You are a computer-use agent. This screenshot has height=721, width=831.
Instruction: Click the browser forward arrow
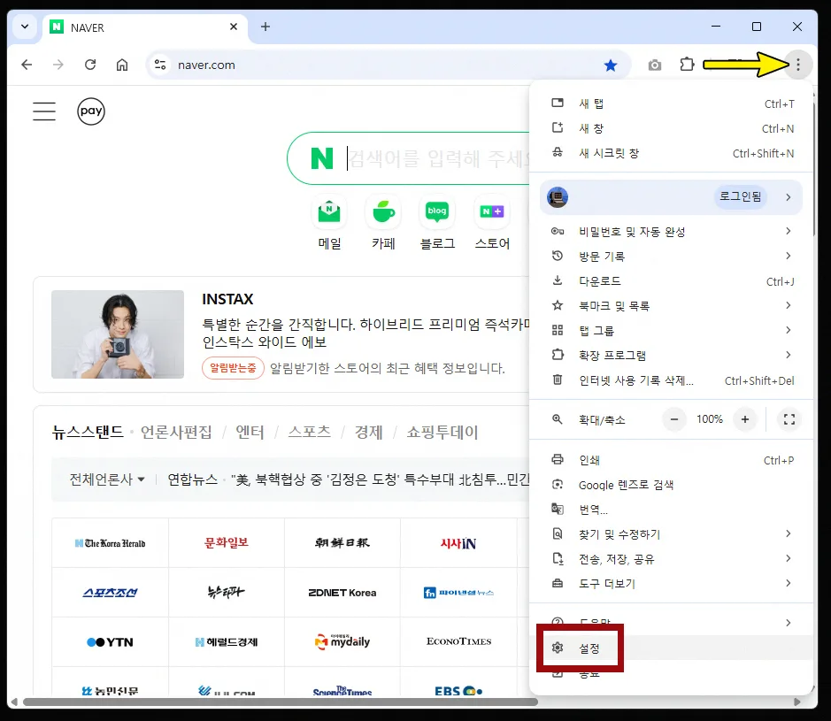[x=58, y=65]
